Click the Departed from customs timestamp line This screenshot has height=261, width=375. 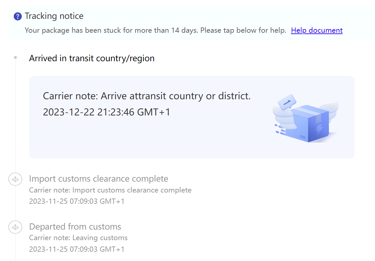(77, 249)
